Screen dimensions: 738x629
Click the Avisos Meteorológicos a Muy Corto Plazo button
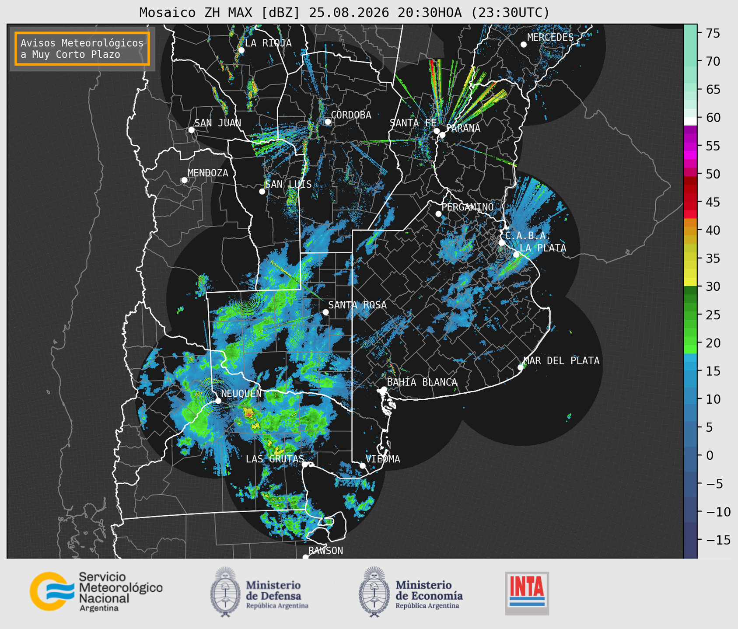pyautogui.click(x=82, y=49)
